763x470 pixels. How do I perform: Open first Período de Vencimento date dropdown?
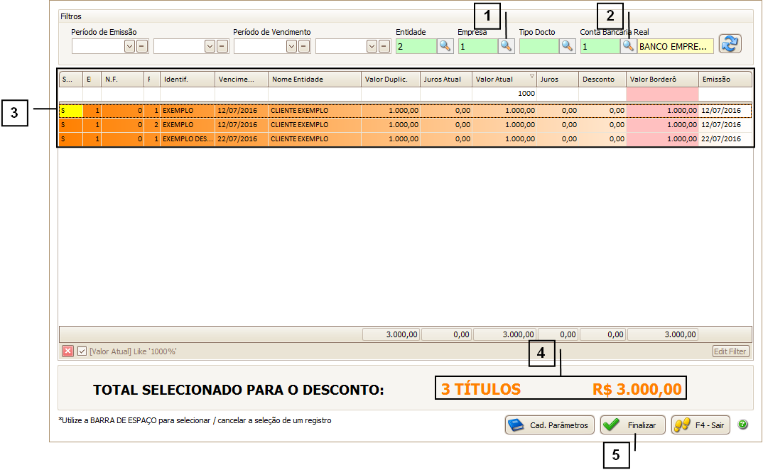[x=291, y=46]
